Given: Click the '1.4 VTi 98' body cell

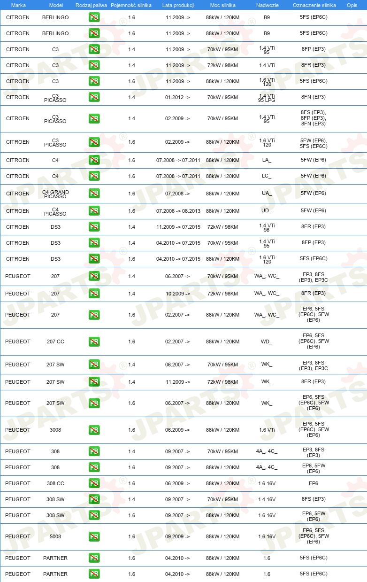Looking at the screenshot, I should [267, 227].
